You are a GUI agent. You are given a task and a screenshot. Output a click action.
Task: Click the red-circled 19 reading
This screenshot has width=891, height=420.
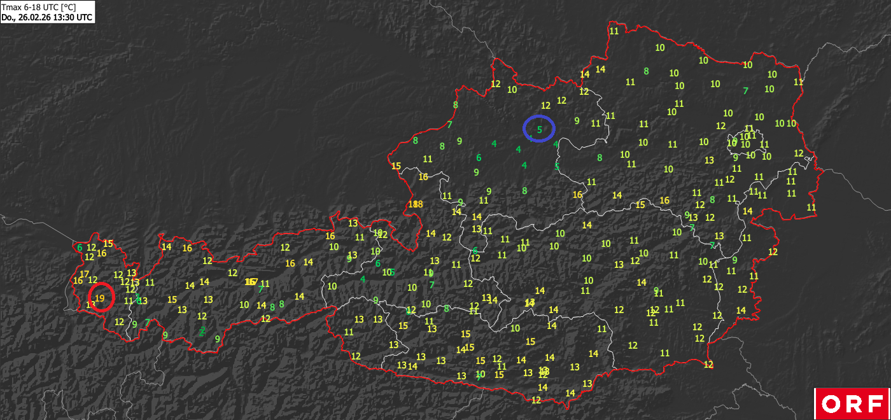click(x=100, y=297)
